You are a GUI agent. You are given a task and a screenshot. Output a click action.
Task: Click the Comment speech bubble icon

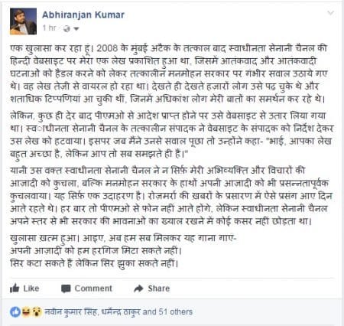coord(66,289)
